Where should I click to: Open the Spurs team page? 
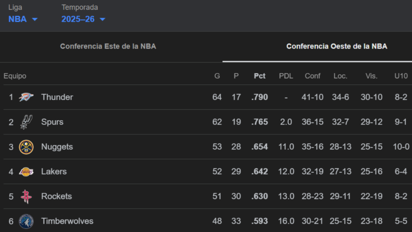pyautogui.click(x=52, y=122)
